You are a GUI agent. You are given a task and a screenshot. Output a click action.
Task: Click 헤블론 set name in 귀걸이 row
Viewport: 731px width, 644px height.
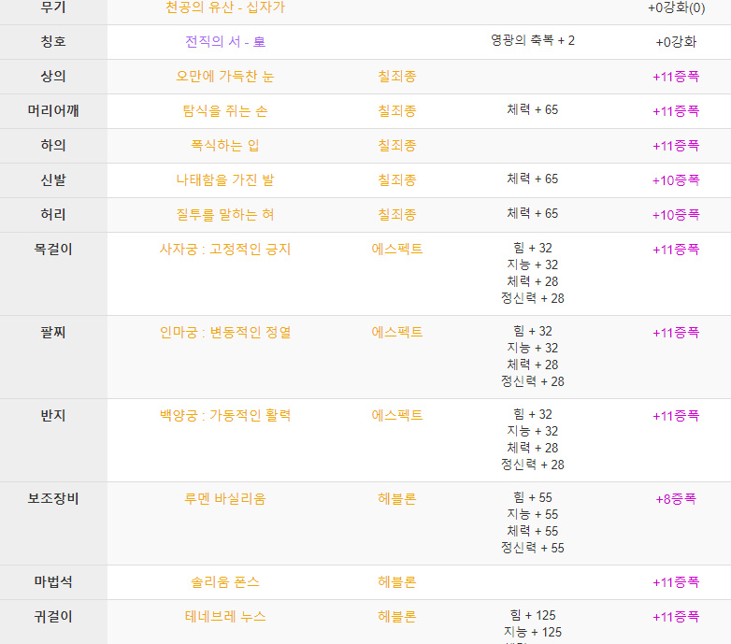click(x=397, y=617)
